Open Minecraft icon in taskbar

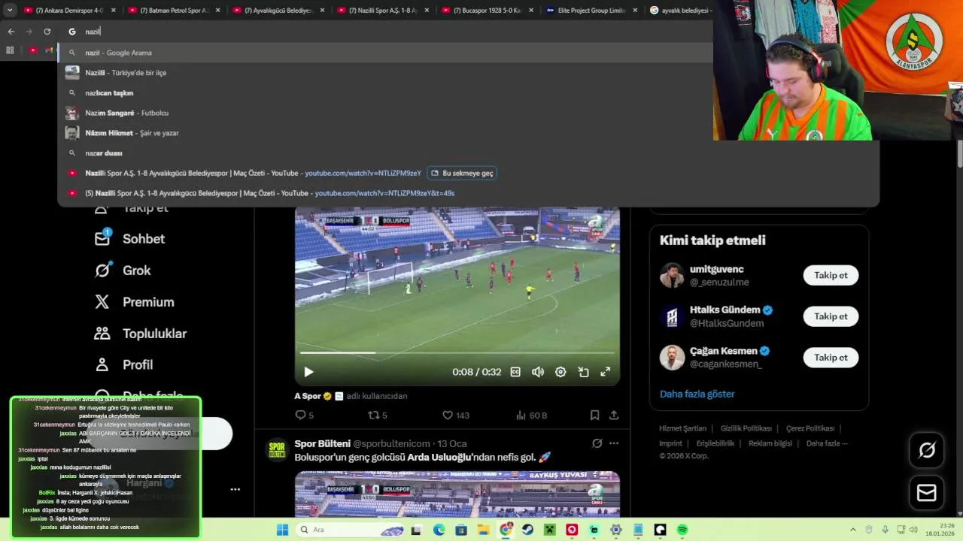[549, 530]
